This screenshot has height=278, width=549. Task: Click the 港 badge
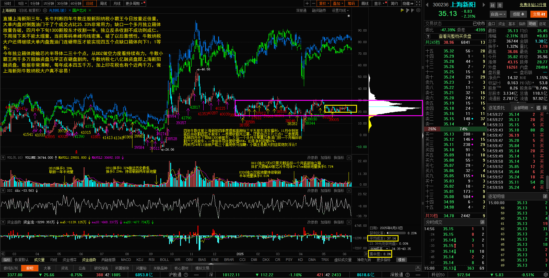500,5
